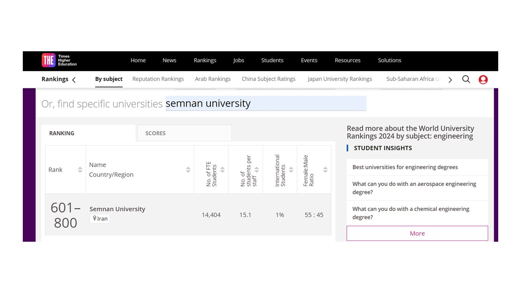Select the By subject sub-navigation link

(x=109, y=79)
